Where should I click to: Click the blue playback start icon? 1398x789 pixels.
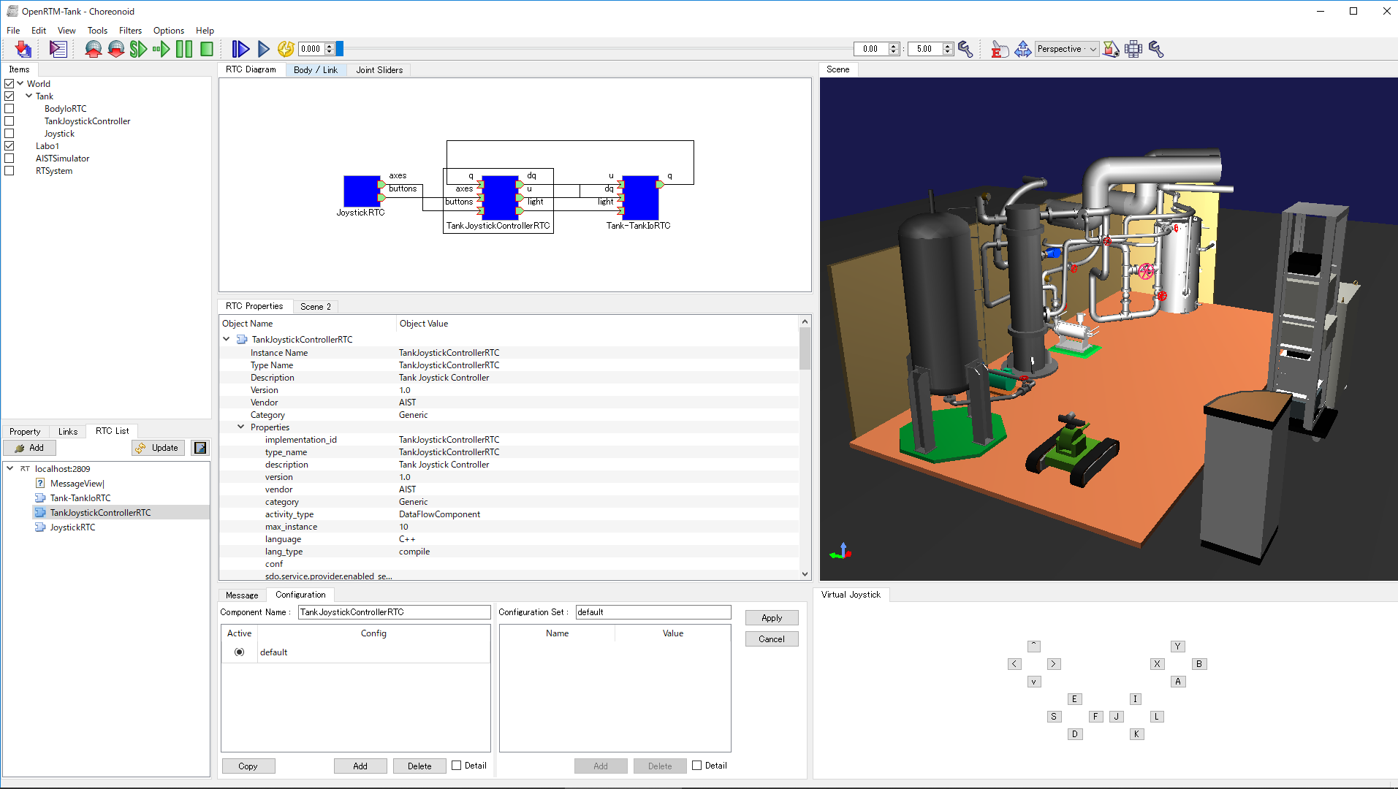pyautogui.click(x=240, y=49)
